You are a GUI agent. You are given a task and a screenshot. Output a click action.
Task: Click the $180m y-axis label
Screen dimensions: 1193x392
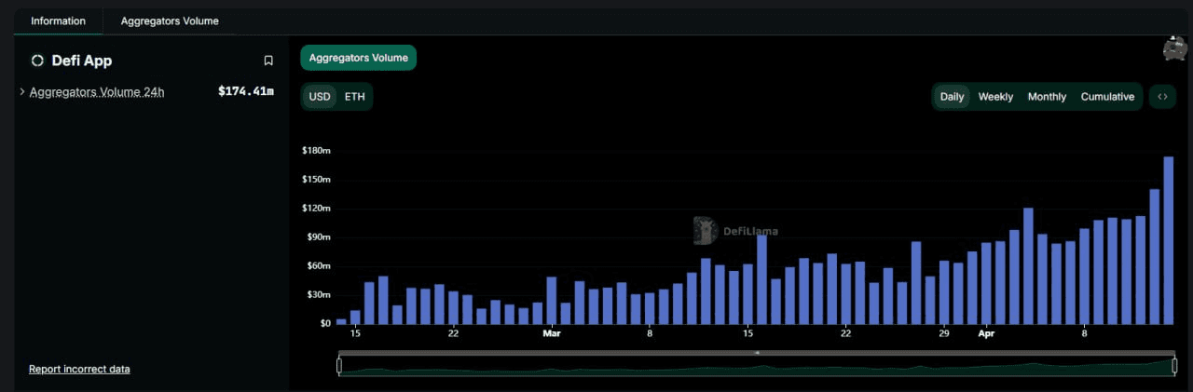coord(316,151)
